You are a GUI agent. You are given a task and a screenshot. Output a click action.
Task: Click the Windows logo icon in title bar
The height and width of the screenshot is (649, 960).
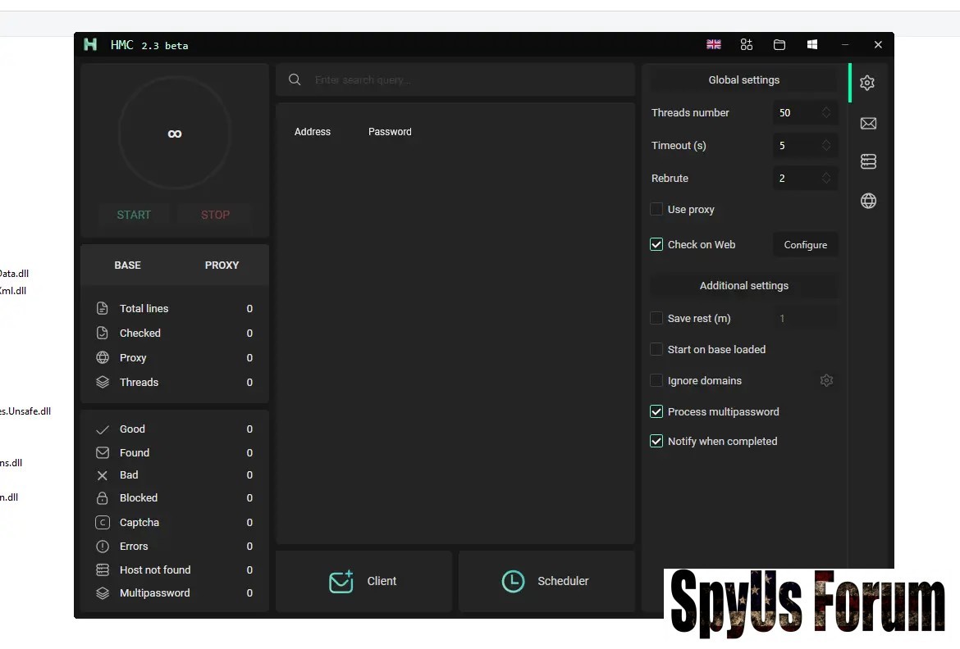(x=812, y=45)
